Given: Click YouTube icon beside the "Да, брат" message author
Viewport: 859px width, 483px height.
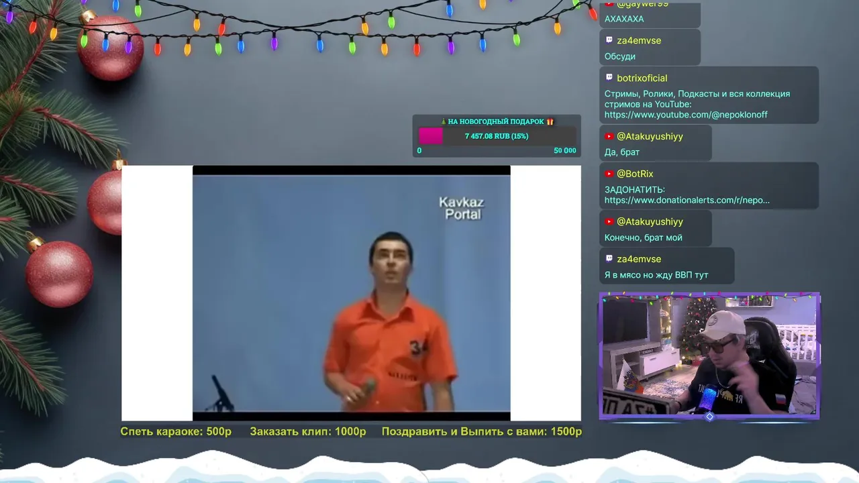Looking at the screenshot, I should 609,136.
